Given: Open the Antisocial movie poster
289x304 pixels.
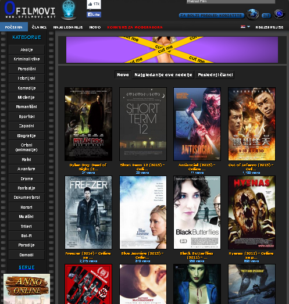Looking at the screenshot, I should click(x=197, y=124).
